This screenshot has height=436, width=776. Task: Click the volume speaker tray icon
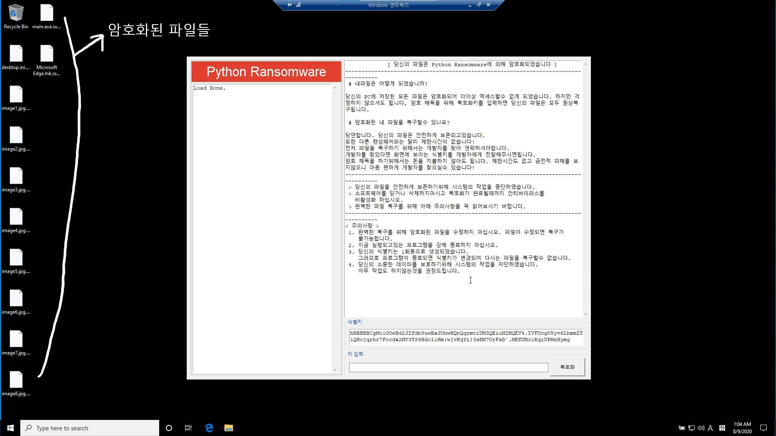(x=701, y=428)
